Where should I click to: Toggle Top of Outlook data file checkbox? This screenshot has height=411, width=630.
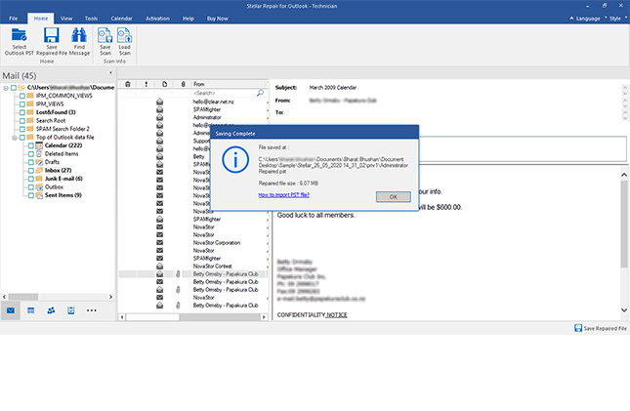click(x=22, y=138)
